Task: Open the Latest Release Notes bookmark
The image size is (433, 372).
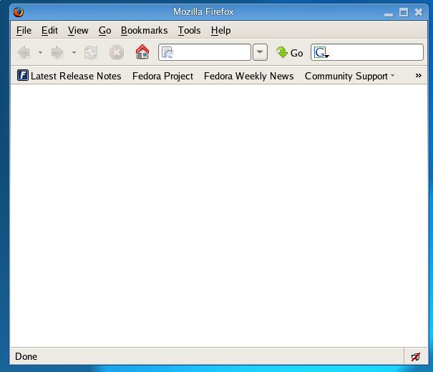Action: click(69, 76)
